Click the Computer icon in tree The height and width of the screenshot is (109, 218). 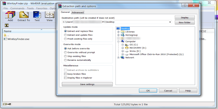click(122, 41)
